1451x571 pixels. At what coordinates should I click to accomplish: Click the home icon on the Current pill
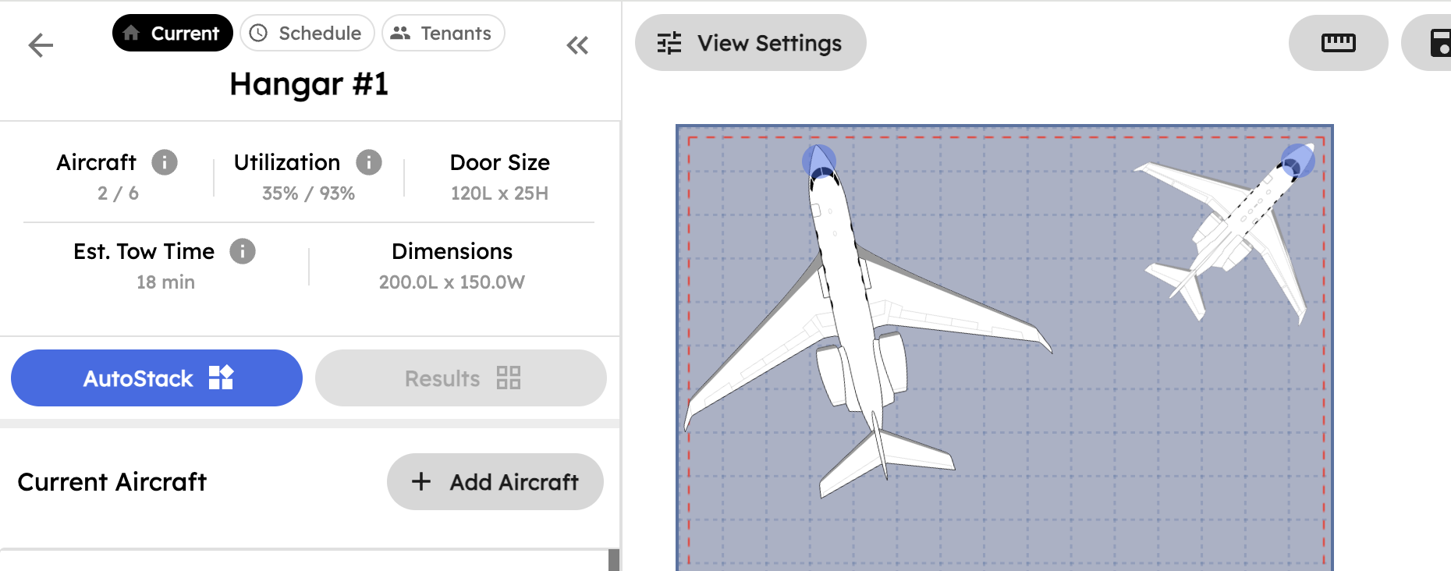[x=131, y=33]
